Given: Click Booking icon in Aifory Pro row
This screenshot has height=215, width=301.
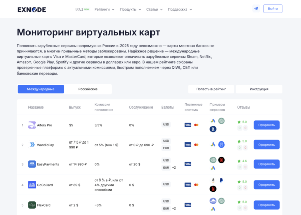Looking at the screenshot, I should pos(213,129).
